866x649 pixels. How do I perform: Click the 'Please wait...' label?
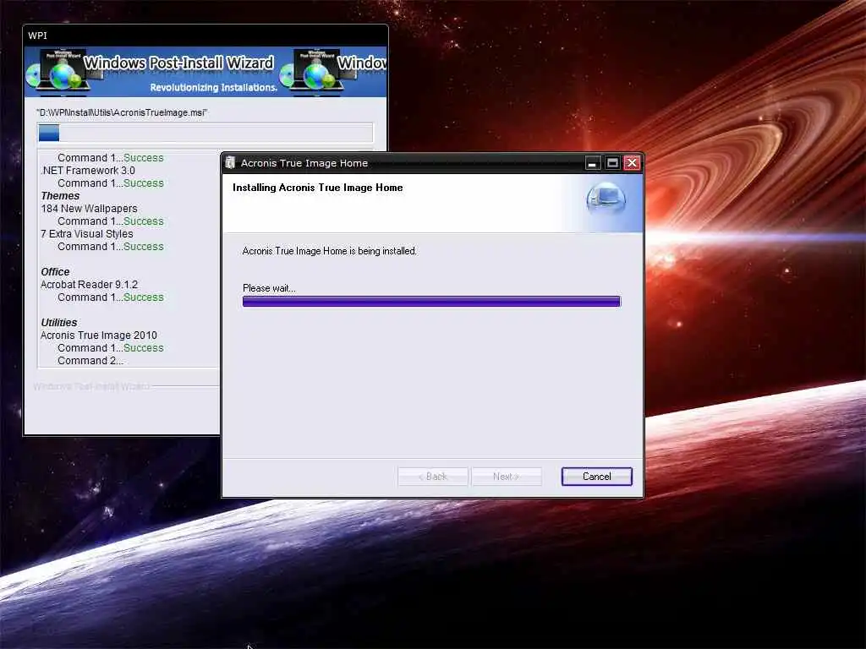click(269, 288)
